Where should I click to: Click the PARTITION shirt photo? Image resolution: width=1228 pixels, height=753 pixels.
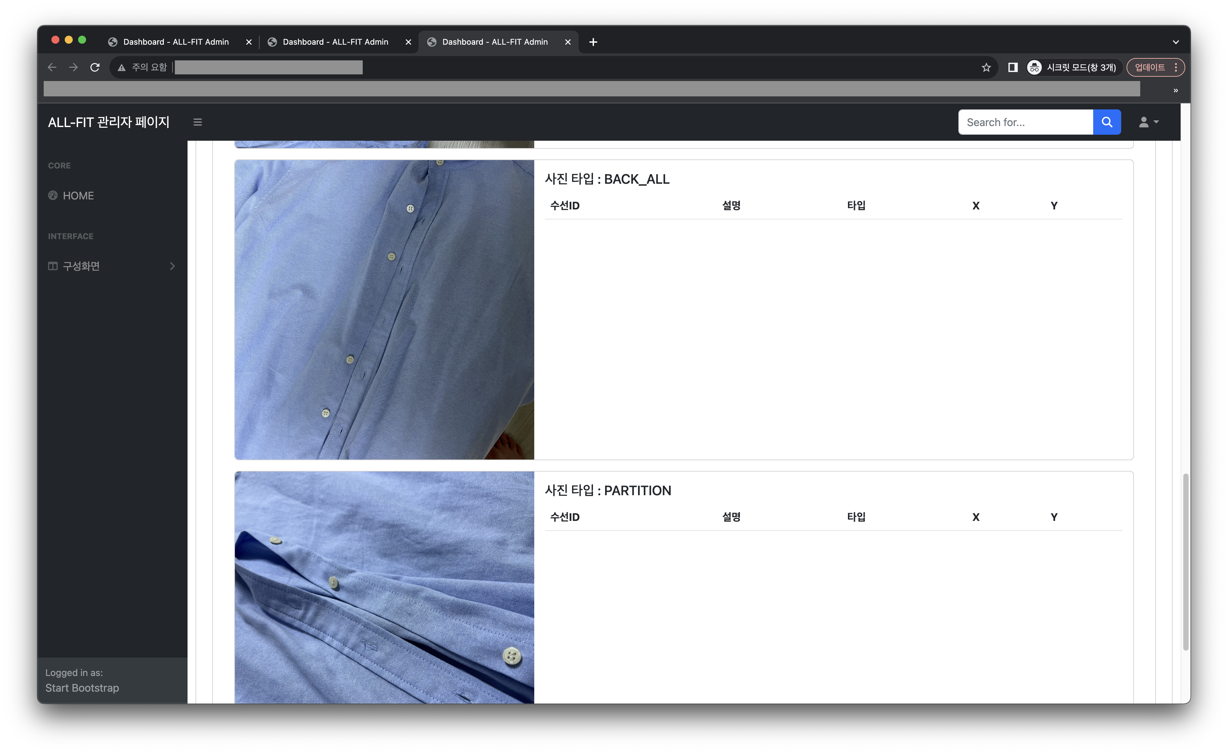click(x=384, y=588)
